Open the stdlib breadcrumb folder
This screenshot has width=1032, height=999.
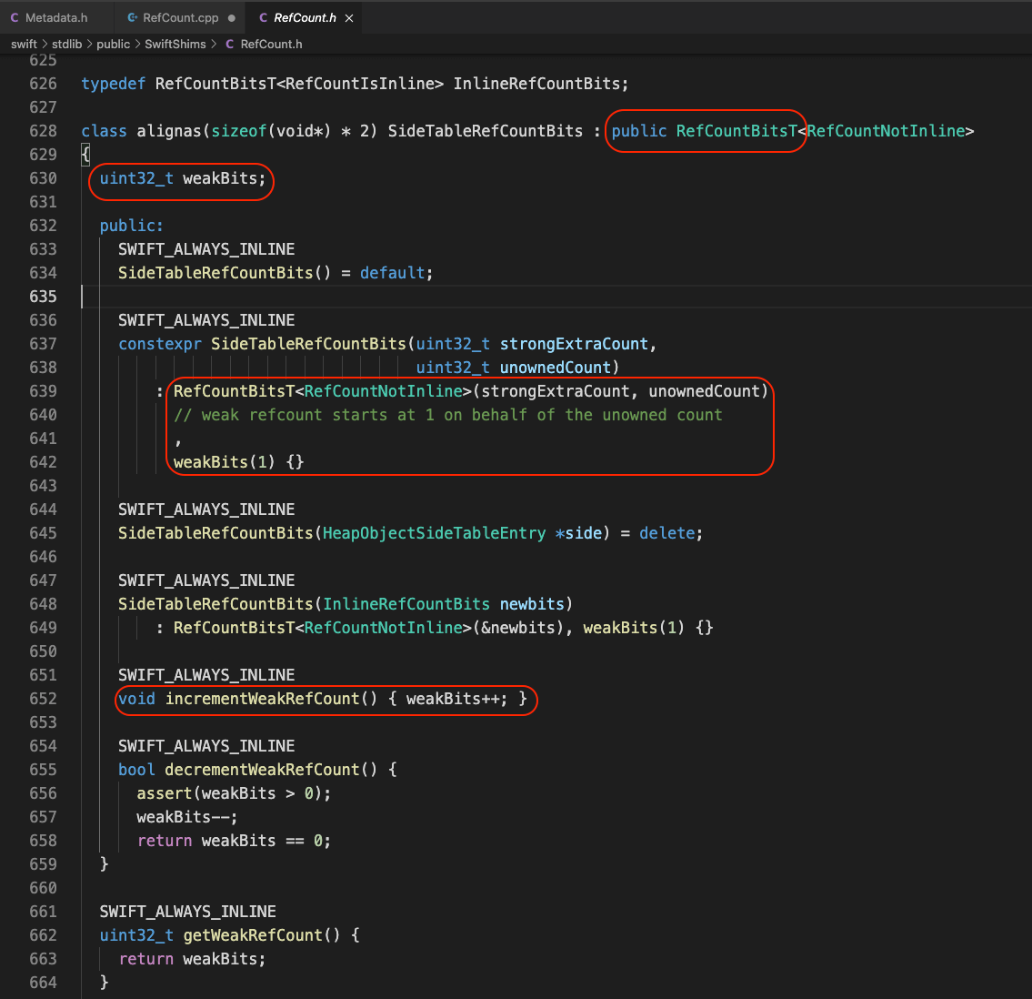66,44
